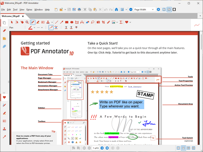Click the line width preview swatch
The width and height of the screenshot is (203, 152).
tap(38, 28)
